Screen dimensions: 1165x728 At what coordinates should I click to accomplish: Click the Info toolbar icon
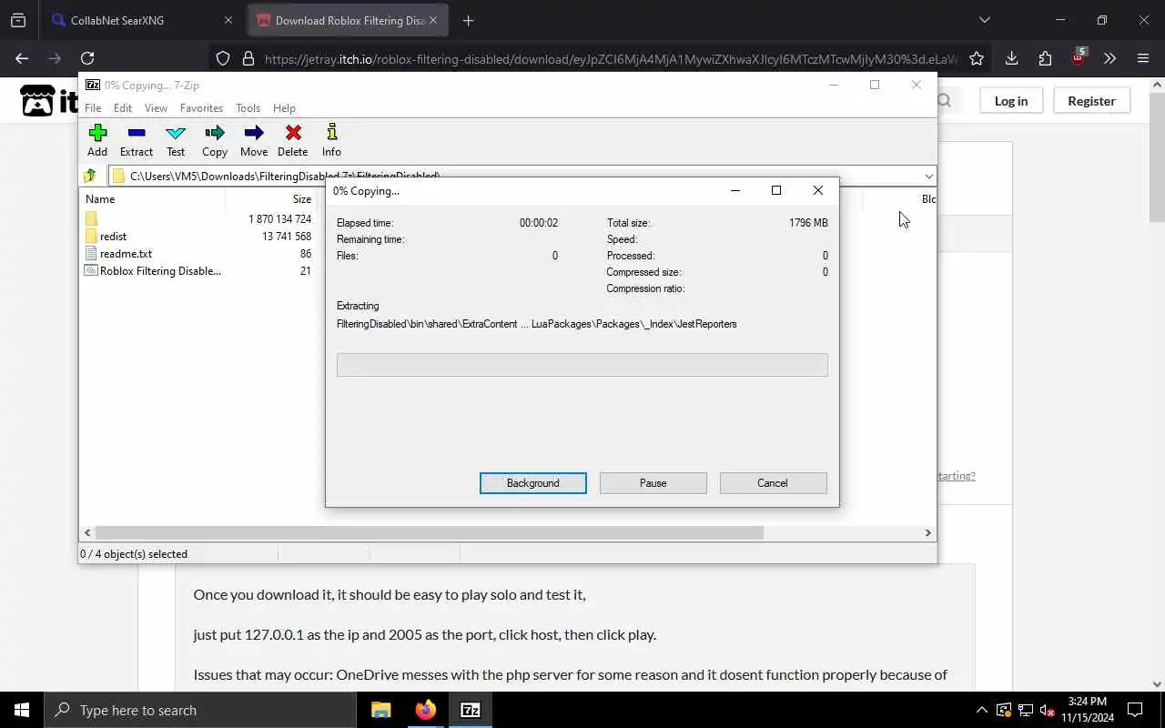331,140
